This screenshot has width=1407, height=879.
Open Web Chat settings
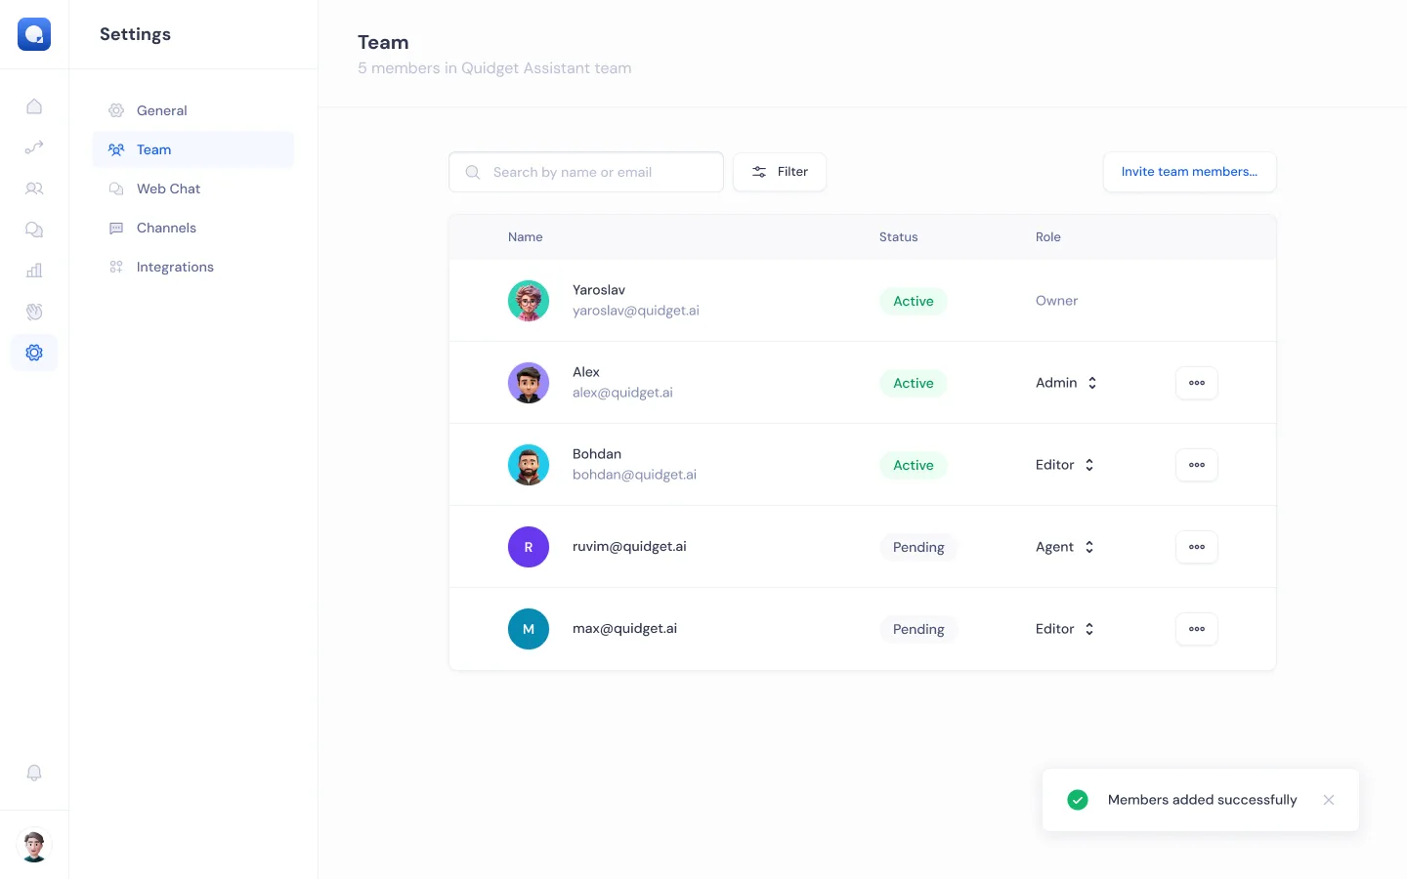[x=168, y=188]
